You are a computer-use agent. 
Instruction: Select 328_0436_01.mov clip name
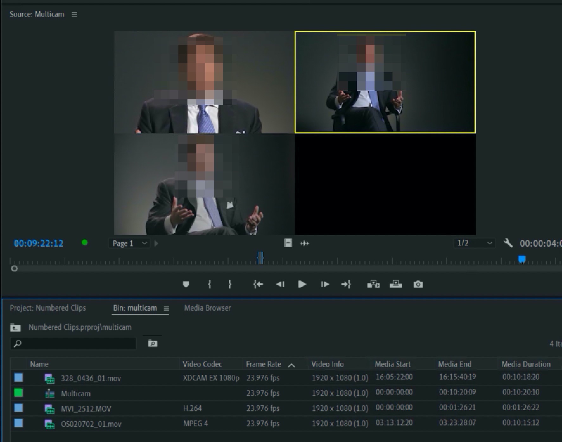pos(91,378)
